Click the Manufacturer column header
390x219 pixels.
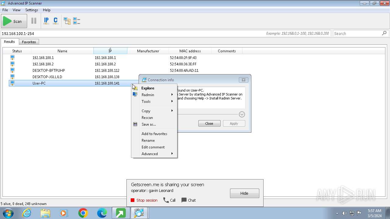pyautogui.click(x=148, y=51)
